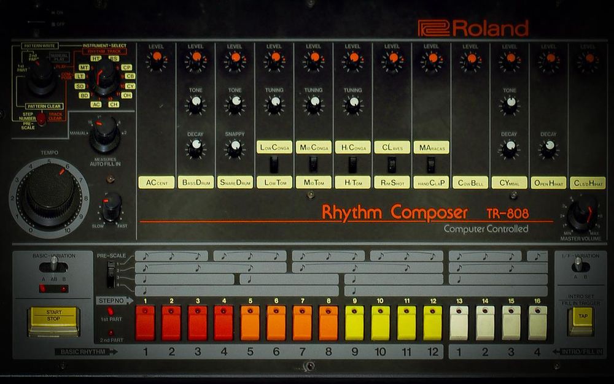Image resolution: width=614 pixels, height=384 pixels.
Task: Click the Slow/Fast fine tempo knob
Action: (112, 207)
